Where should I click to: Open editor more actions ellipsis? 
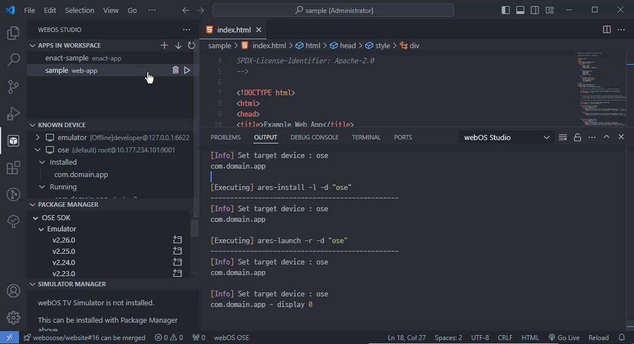click(622, 30)
